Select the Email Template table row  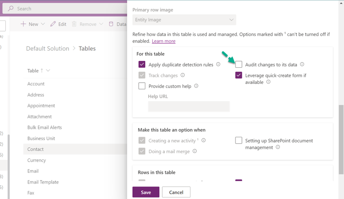[x=75, y=182]
